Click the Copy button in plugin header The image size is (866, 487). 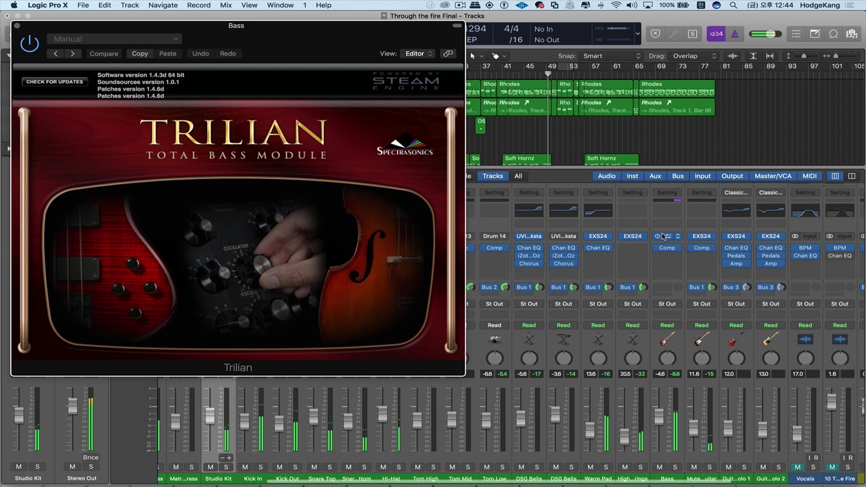[140, 53]
